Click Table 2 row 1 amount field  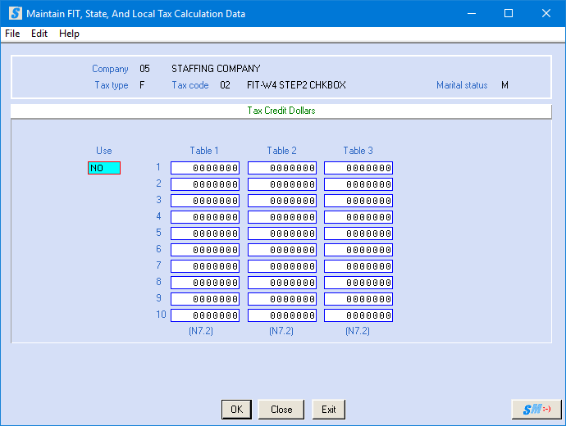point(281,168)
